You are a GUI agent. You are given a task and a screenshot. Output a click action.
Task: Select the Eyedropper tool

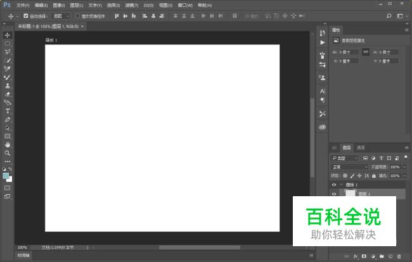click(8, 69)
